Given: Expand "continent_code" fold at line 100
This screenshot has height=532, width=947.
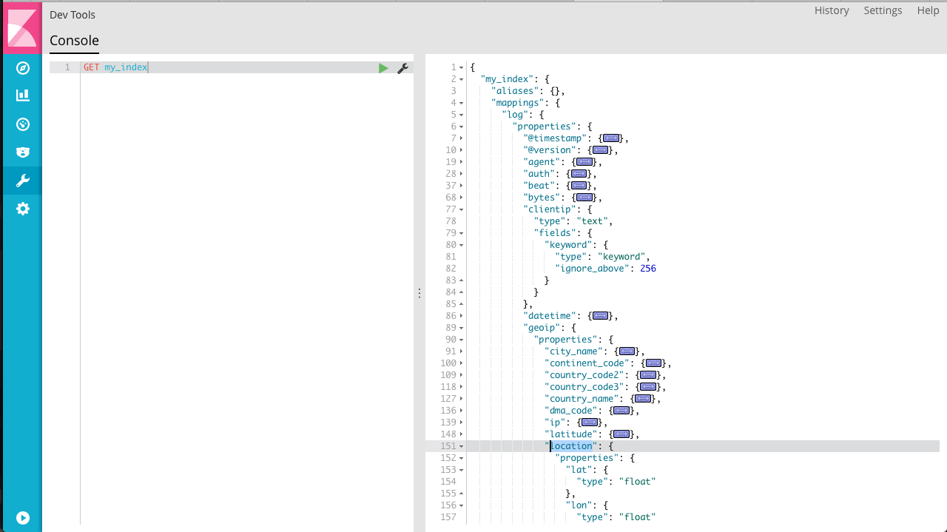Looking at the screenshot, I should tap(462, 363).
